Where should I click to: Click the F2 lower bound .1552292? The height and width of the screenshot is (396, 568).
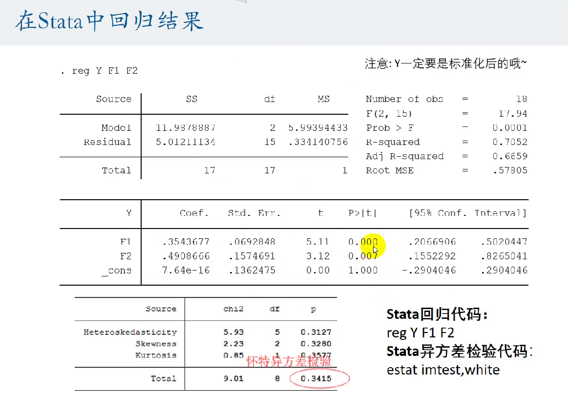coord(432,256)
